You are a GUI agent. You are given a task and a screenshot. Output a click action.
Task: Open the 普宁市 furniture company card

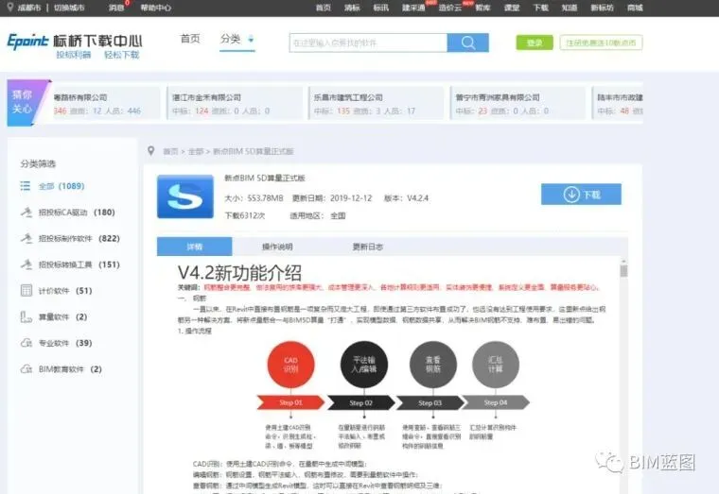click(x=518, y=104)
